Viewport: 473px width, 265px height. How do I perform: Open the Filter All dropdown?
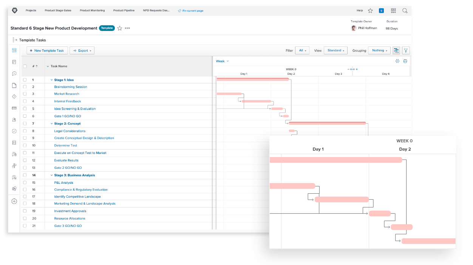(x=302, y=50)
